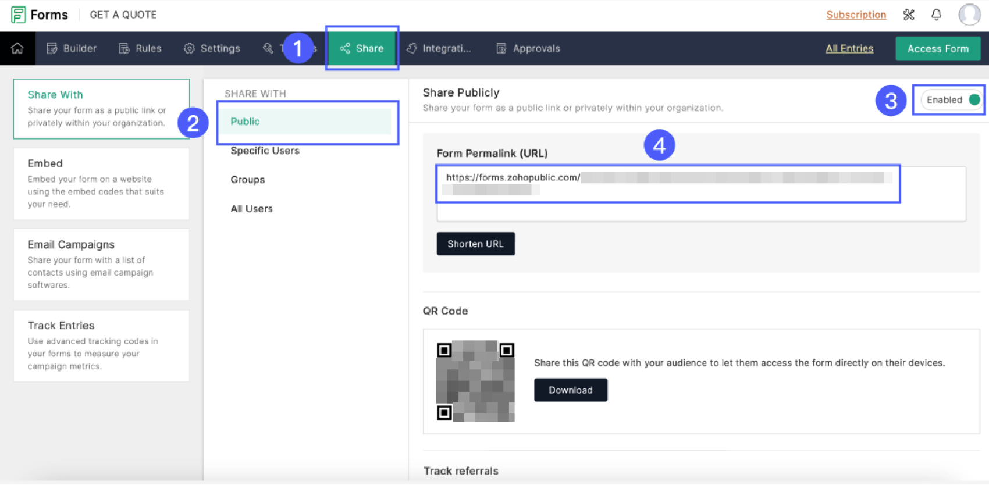Open the Settings tab
Image resolution: width=989 pixels, height=485 pixels.
[212, 48]
